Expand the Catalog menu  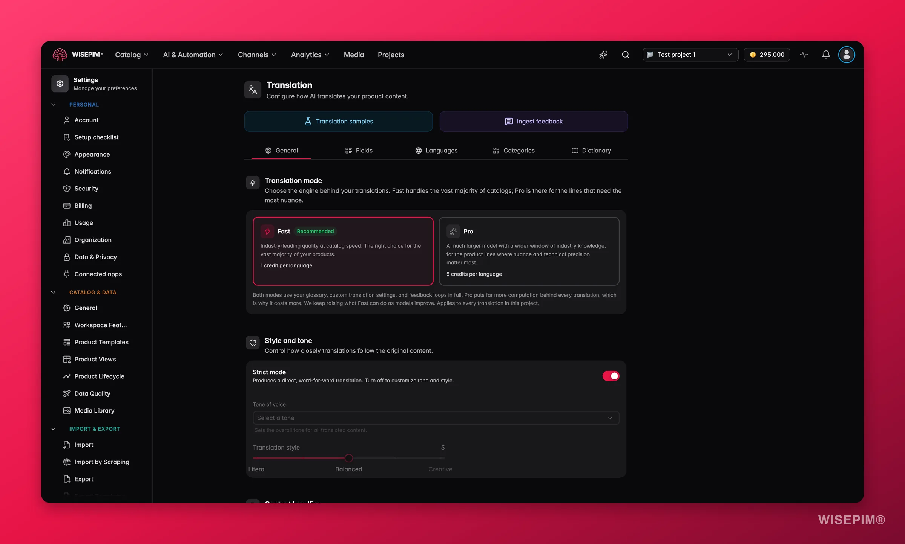(x=132, y=55)
